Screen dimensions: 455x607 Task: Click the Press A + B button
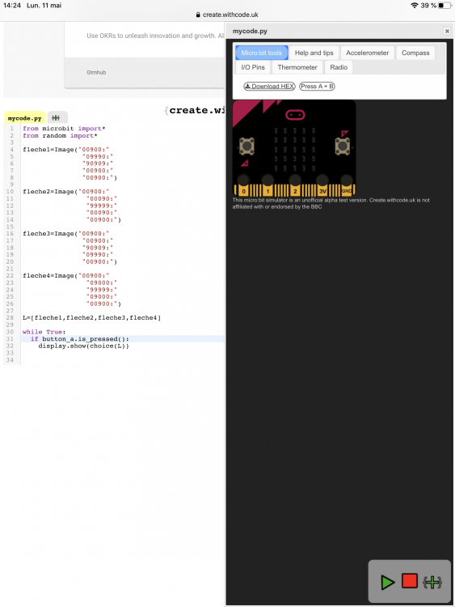(x=317, y=87)
